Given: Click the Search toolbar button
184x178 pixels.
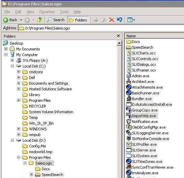Looking at the screenshot, I should [x=56, y=20].
